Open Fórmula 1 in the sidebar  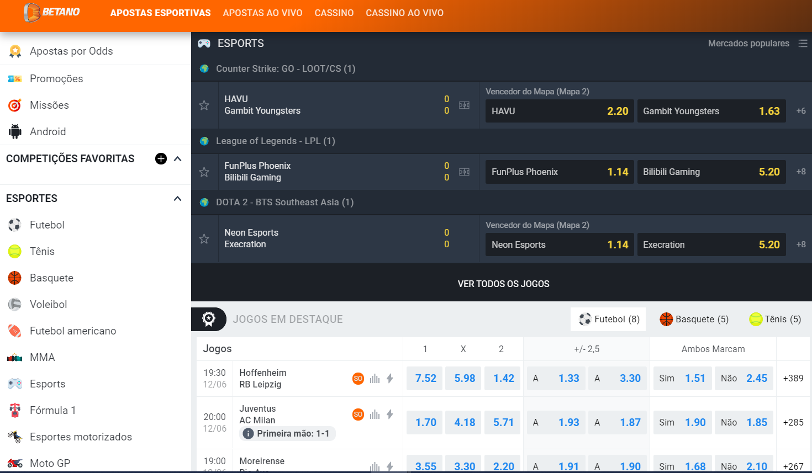point(52,411)
